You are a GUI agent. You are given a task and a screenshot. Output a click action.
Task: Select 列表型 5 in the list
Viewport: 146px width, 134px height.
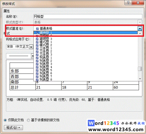(86, 70)
